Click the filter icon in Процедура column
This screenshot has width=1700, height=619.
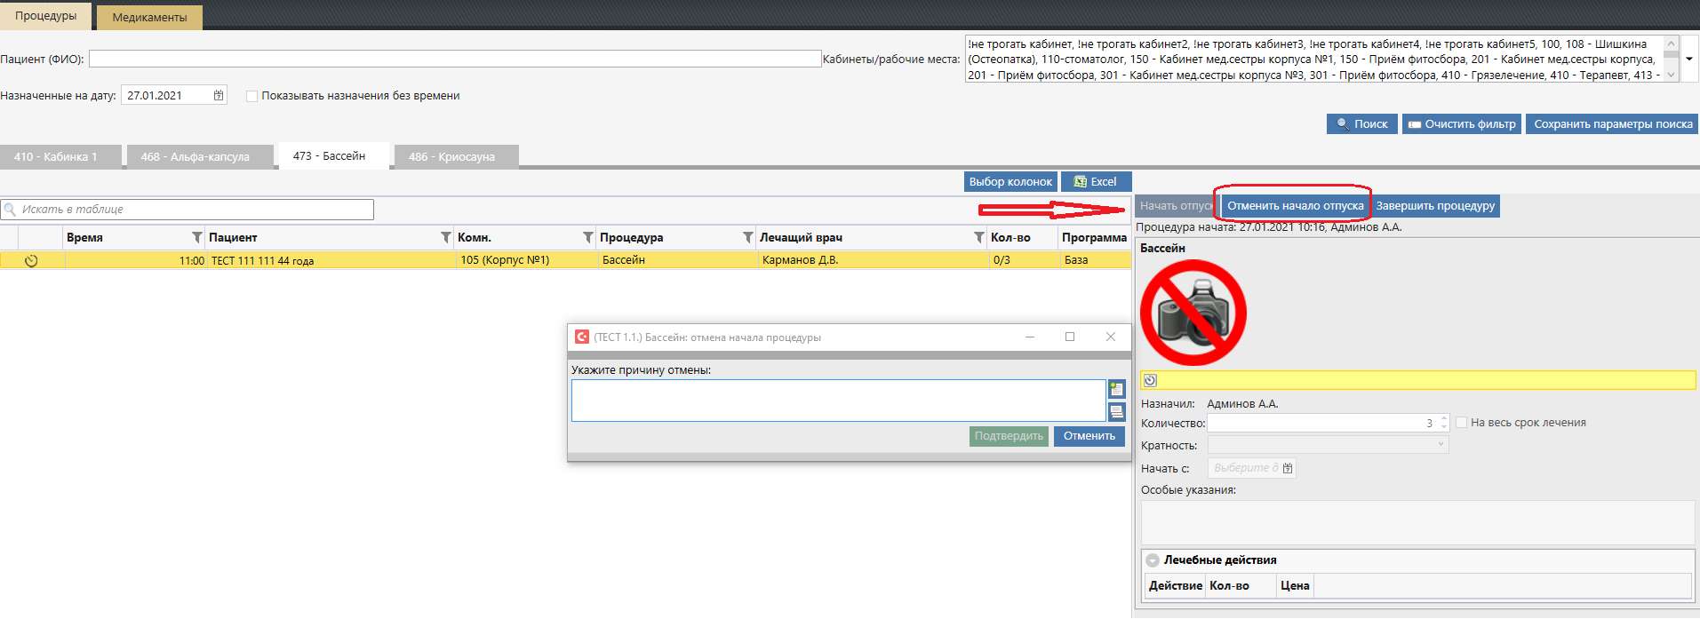[x=748, y=237]
